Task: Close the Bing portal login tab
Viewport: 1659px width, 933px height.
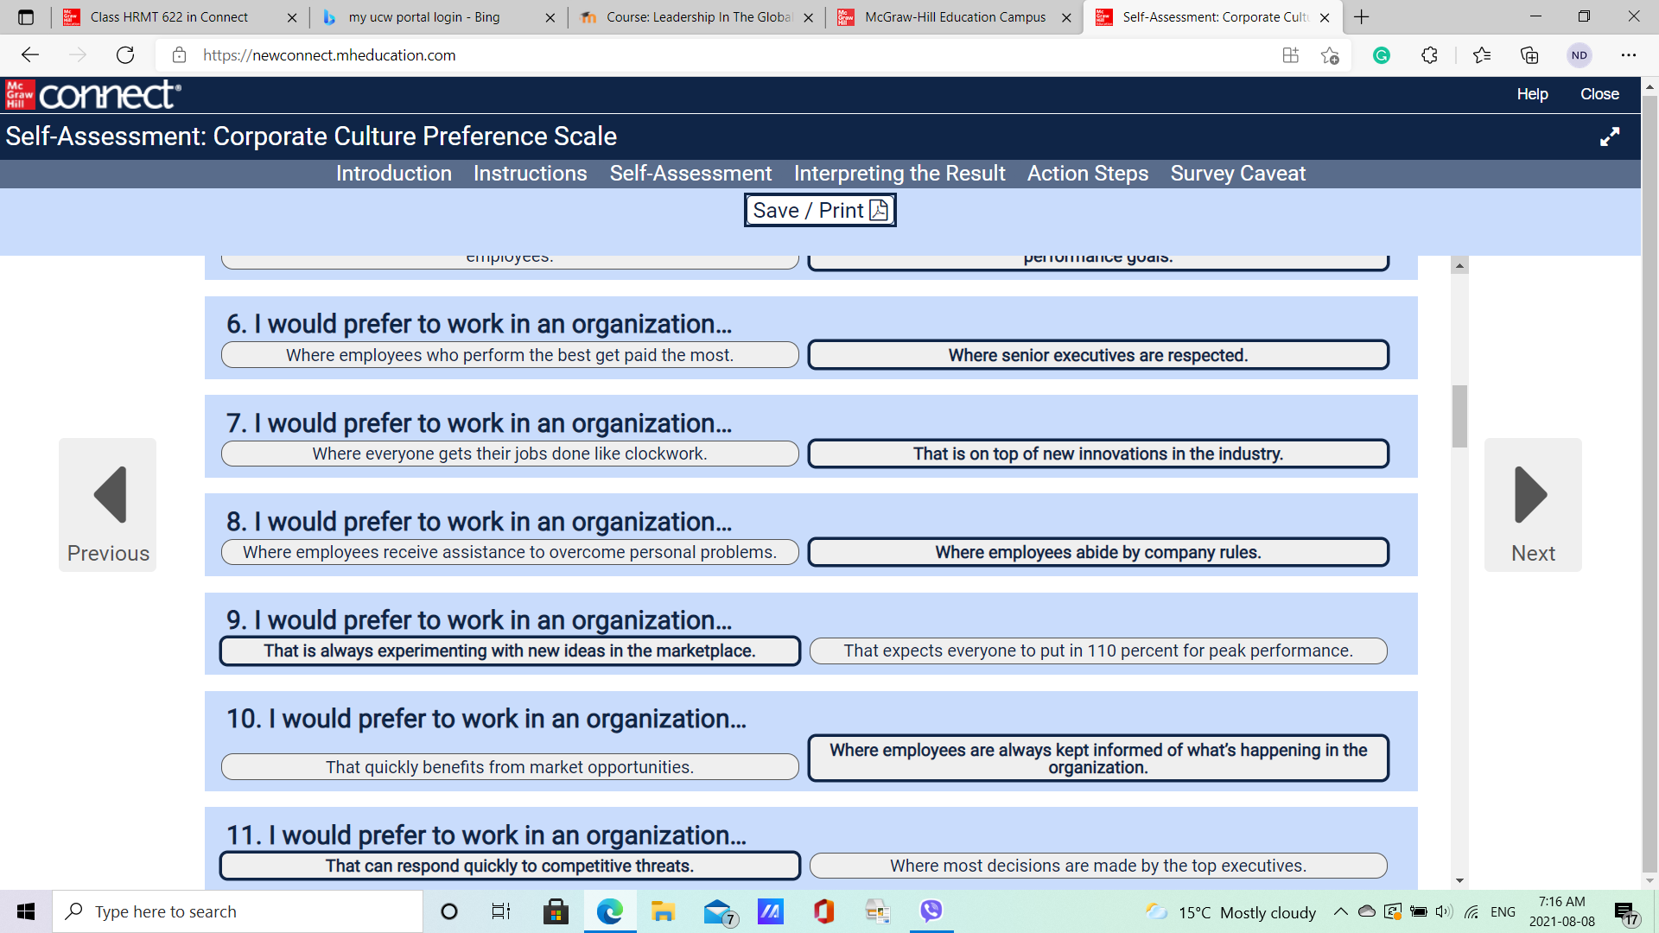Action: pos(550,17)
